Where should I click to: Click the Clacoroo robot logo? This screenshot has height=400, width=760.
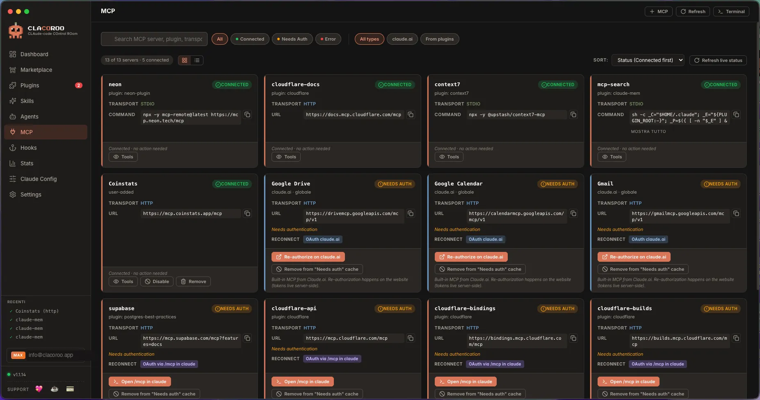click(16, 31)
